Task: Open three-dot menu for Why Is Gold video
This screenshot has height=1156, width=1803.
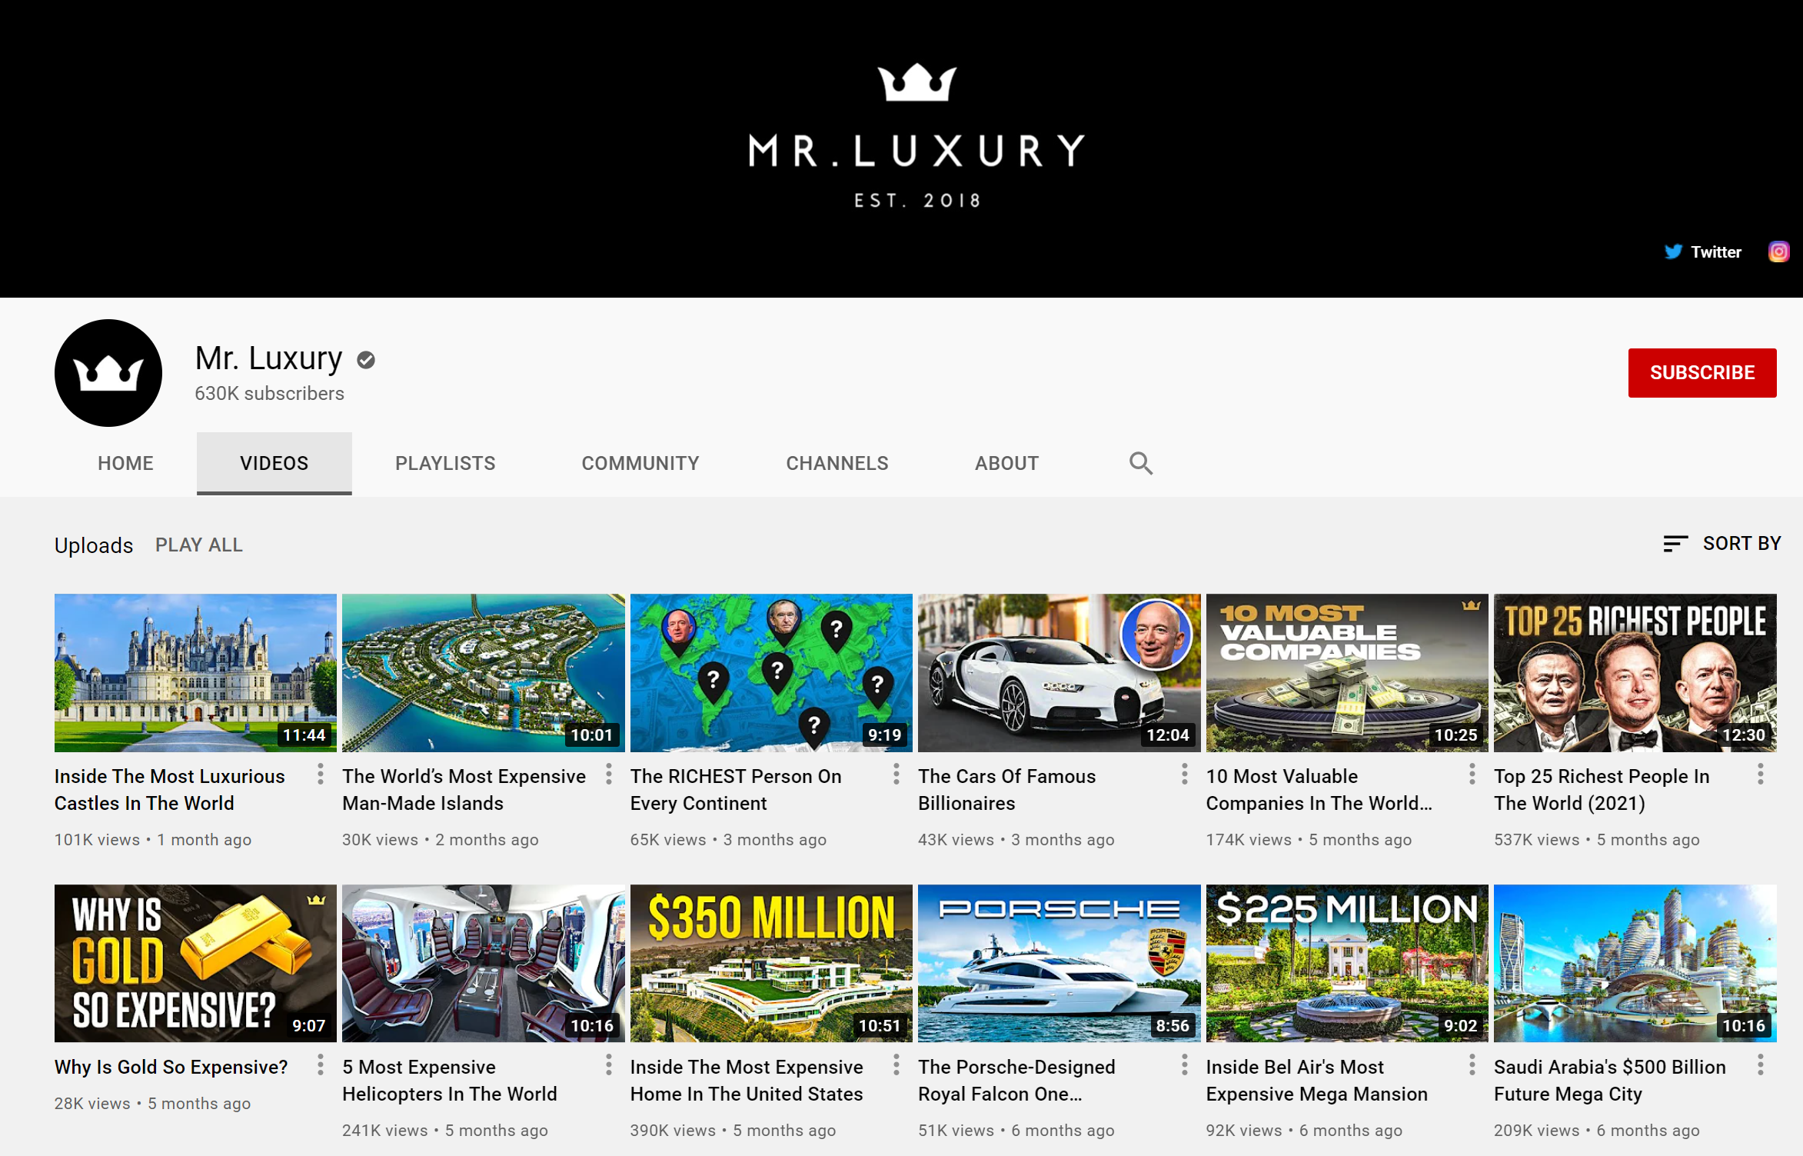Action: (321, 1065)
